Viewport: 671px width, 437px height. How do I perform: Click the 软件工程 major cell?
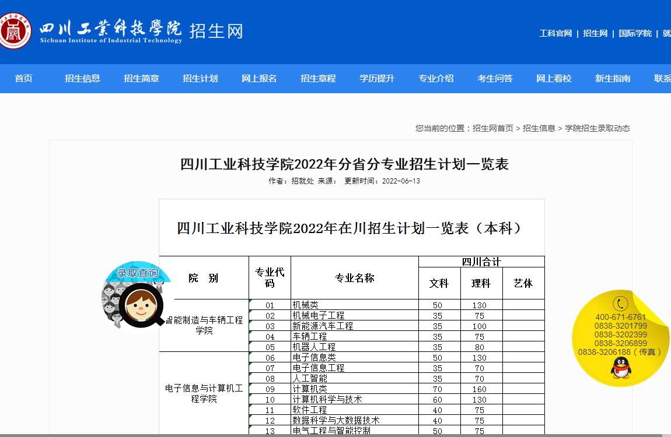click(x=354, y=410)
